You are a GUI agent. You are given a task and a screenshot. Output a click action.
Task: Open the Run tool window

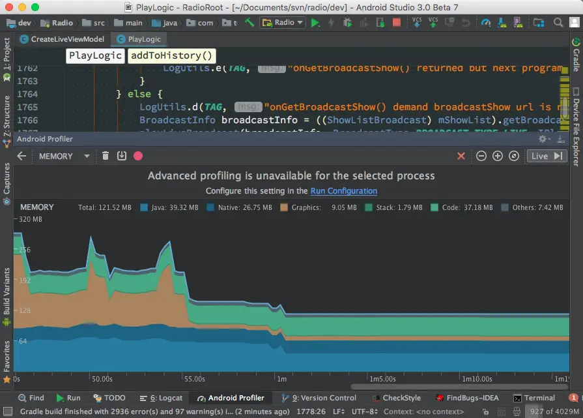68,398
